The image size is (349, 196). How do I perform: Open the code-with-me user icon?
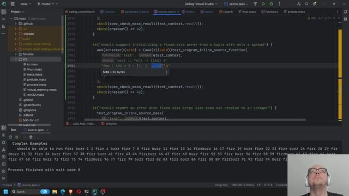click(299, 4)
